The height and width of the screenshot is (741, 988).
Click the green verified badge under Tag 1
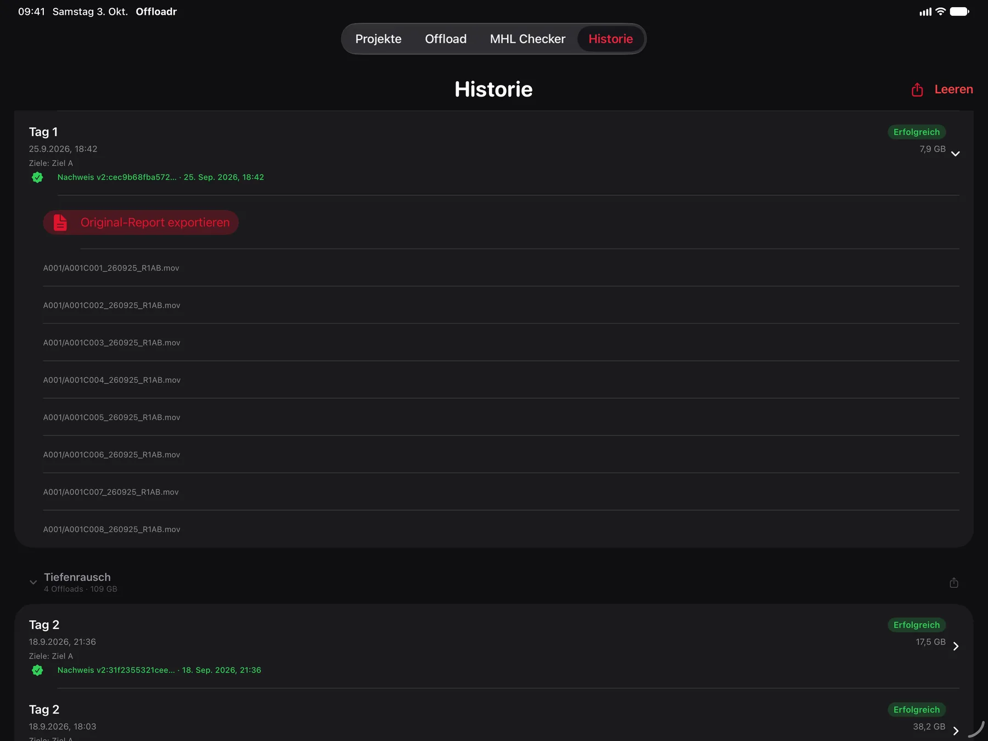click(37, 177)
